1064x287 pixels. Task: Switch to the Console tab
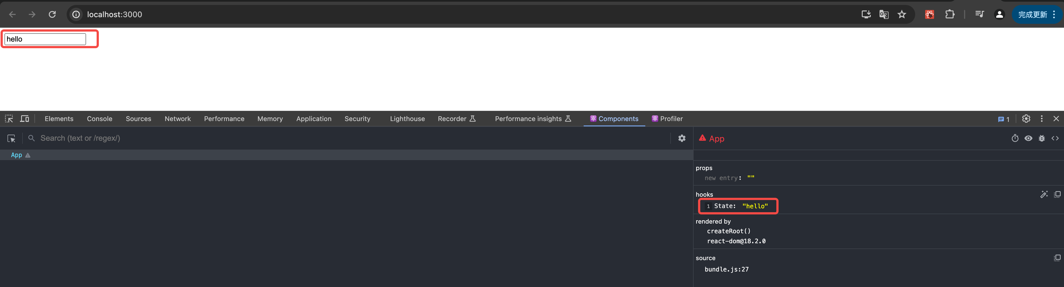coord(100,119)
